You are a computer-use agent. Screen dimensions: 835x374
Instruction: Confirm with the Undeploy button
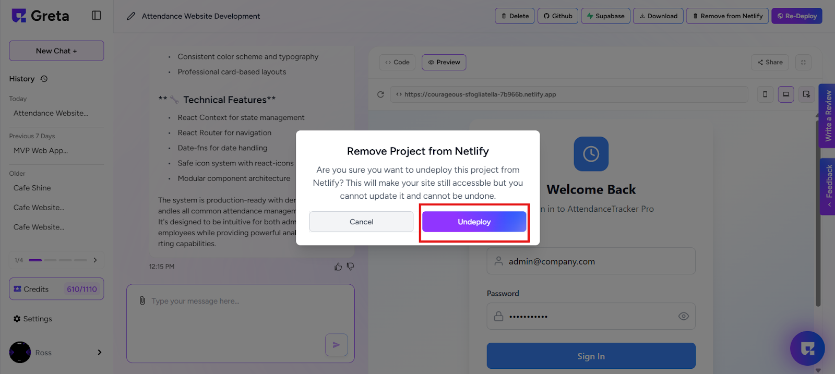click(474, 222)
